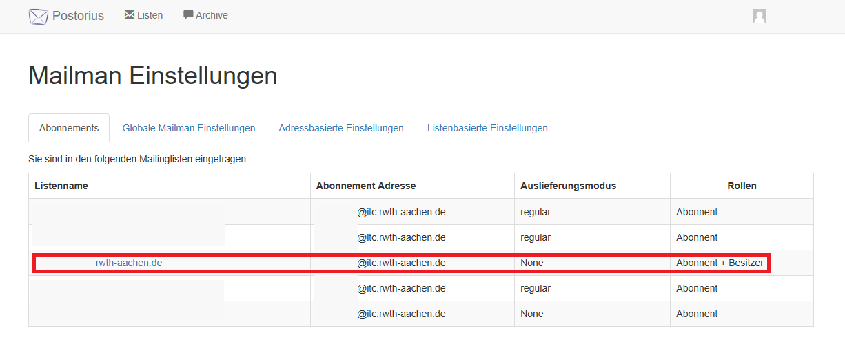Click the speech bubble icon beside Archive
The width and height of the screenshot is (845, 348).
click(188, 15)
